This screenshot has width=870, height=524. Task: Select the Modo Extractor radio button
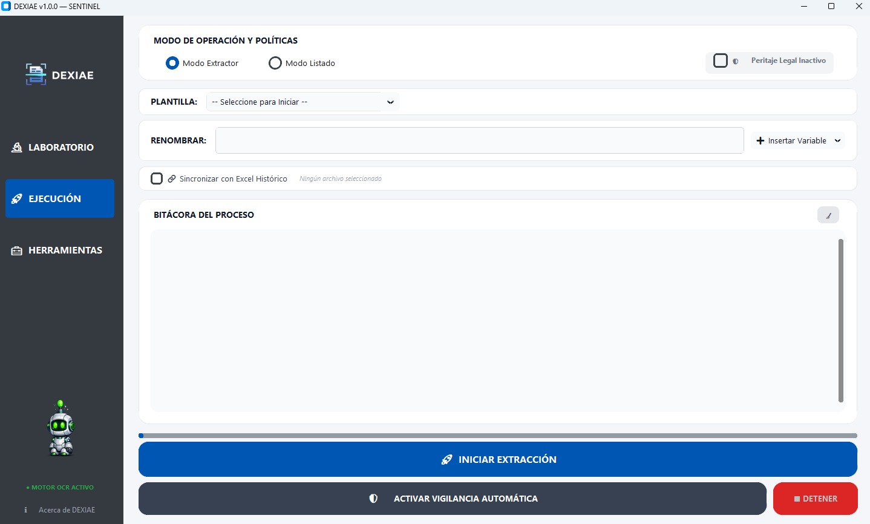[172, 63]
